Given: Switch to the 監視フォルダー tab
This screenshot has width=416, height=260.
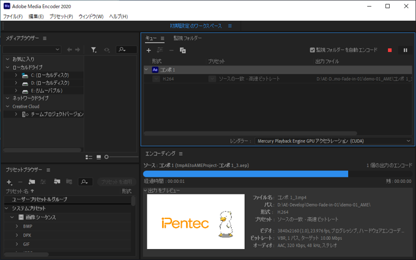Looking at the screenshot, I should click(188, 38).
